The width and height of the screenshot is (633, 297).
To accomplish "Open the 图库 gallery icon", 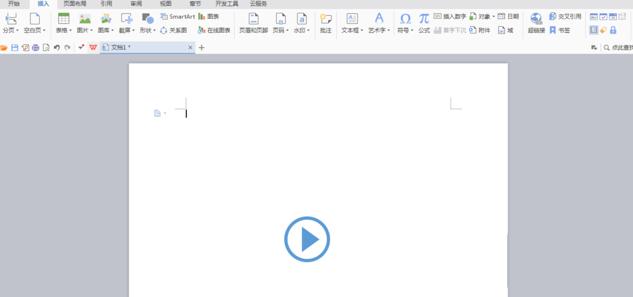I will click(x=106, y=18).
